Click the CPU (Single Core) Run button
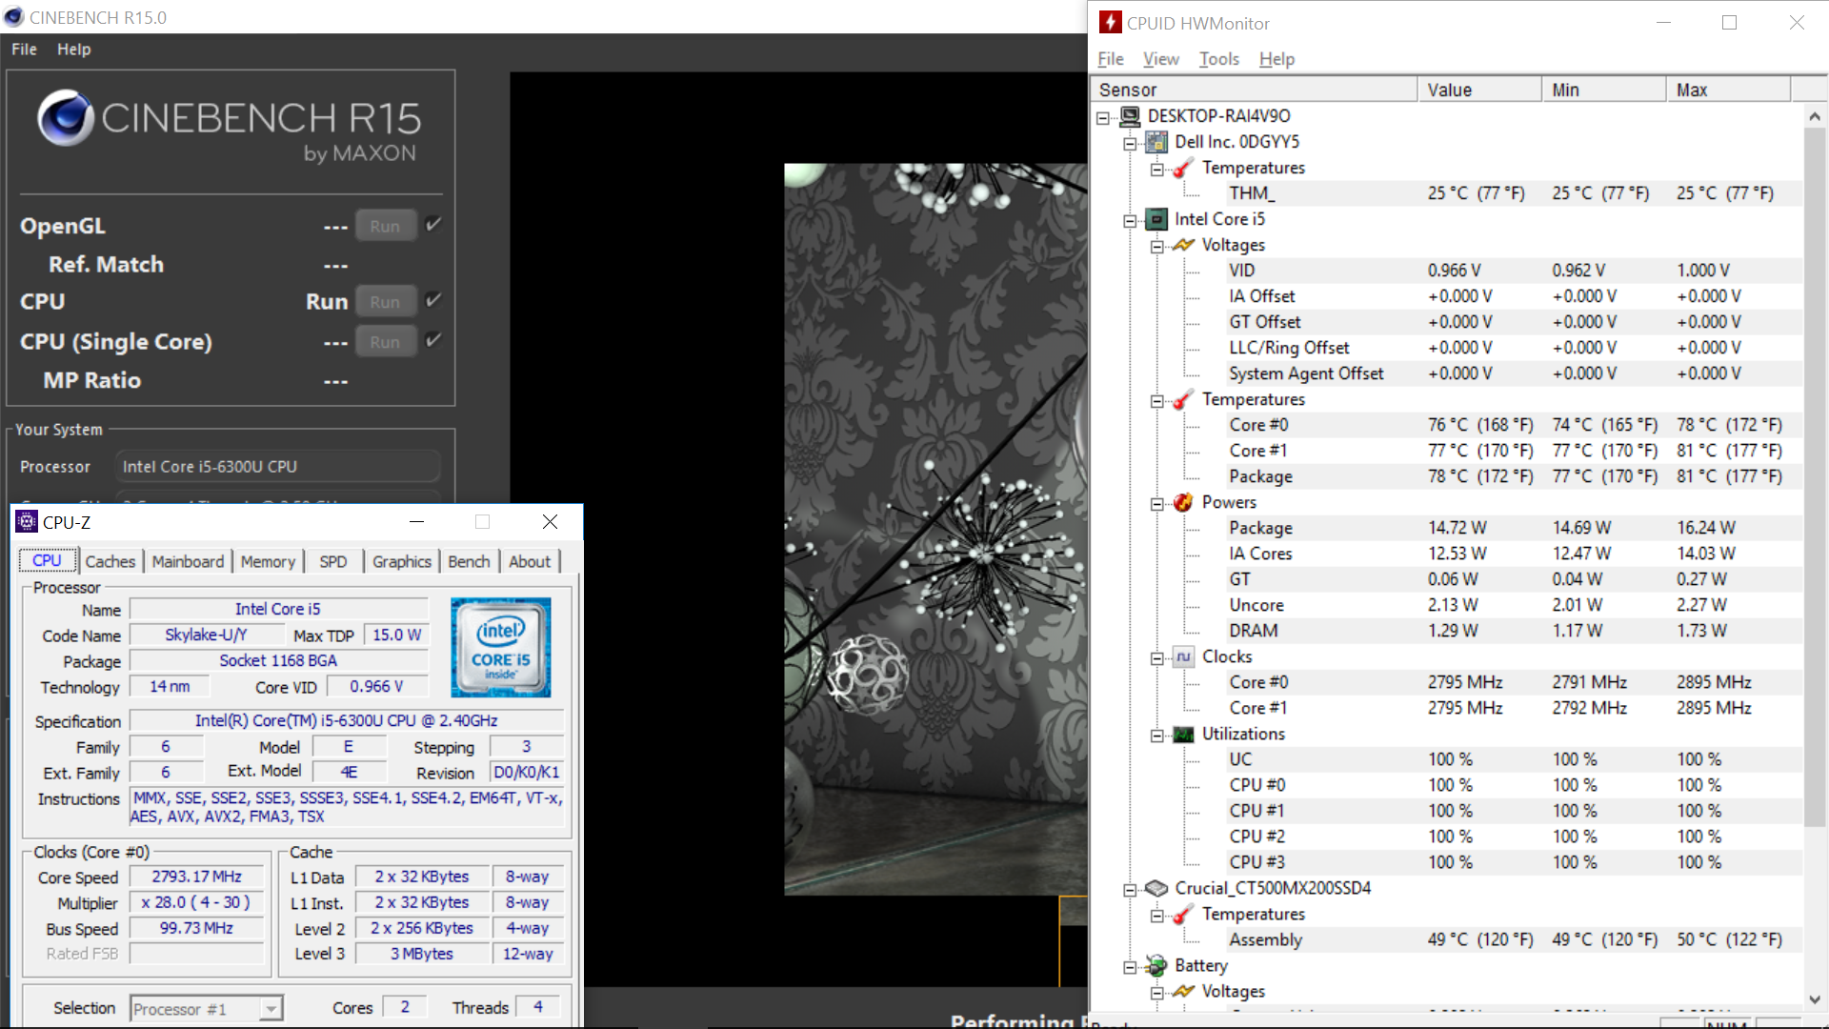 [385, 341]
